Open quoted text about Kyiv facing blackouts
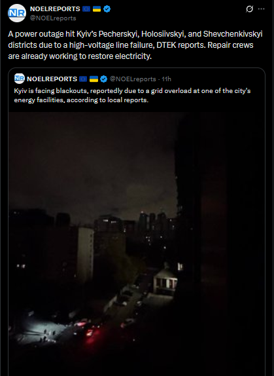The width and height of the screenshot is (274, 376). [132, 95]
